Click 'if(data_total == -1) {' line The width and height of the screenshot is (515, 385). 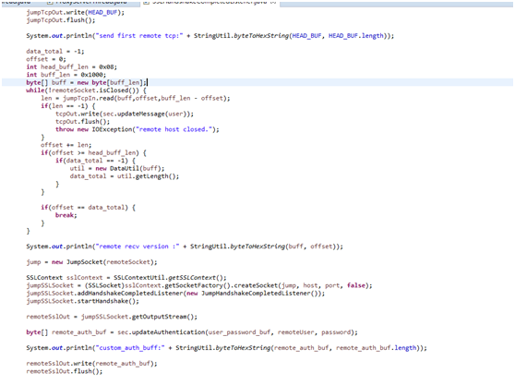[x=95, y=161]
